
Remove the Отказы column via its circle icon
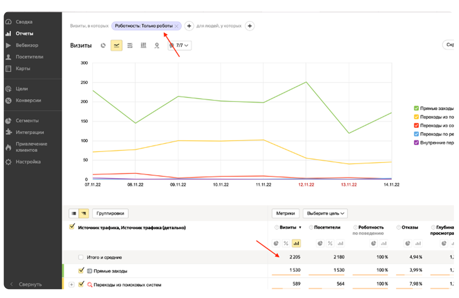point(399,227)
